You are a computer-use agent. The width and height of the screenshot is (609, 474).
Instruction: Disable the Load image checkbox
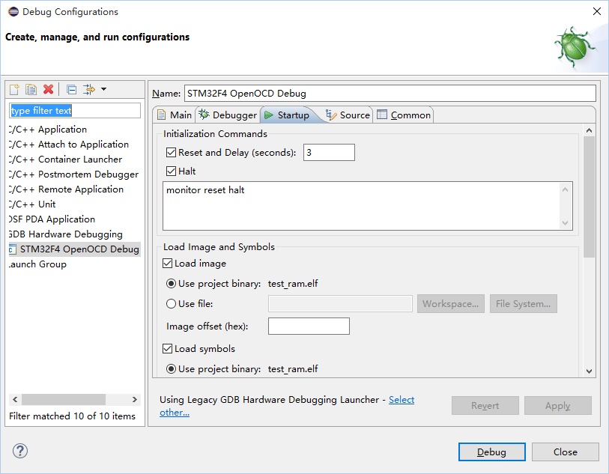click(x=168, y=264)
